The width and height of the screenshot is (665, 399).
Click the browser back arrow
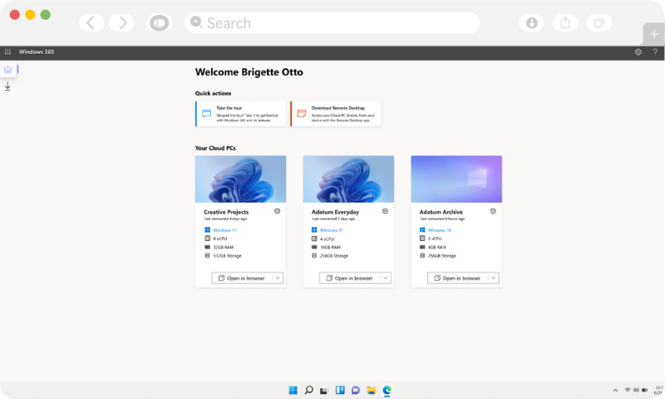pos(91,23)
